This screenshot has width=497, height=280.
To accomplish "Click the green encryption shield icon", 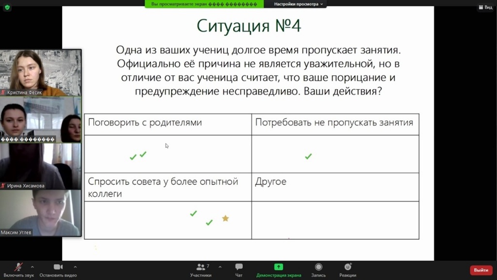I will click(7, 7).
